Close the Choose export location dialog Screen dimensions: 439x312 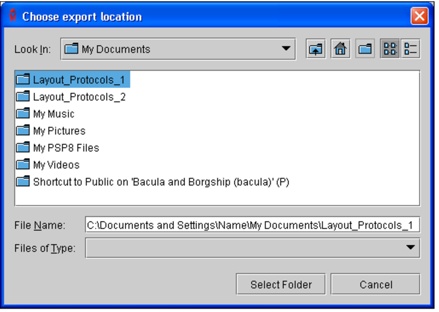(419, 17)
